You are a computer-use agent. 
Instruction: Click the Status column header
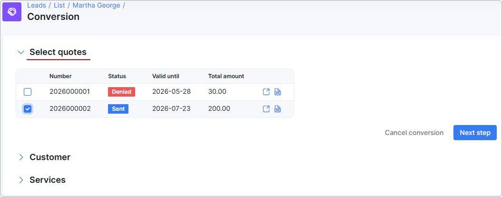point(117,76)
